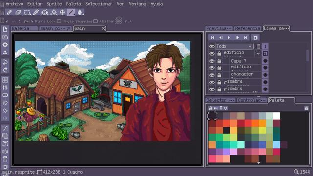Screen dimensions: 313x176
Task: Open the Todo dropdown in timeline
Action: (234, 46)
